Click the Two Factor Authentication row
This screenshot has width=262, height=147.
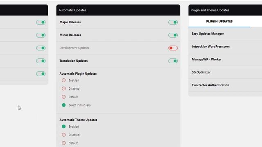pos(225,85)
